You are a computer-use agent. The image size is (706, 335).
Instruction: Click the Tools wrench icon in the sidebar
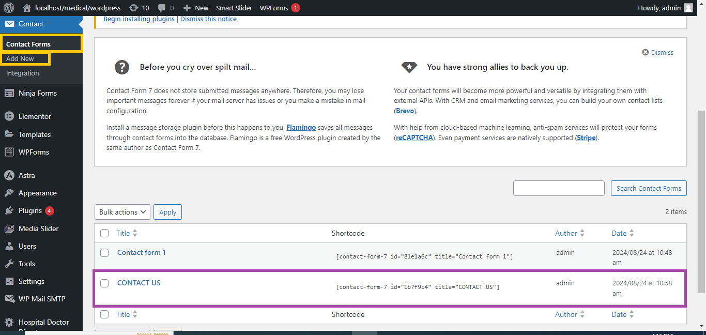tap(9, 264)
